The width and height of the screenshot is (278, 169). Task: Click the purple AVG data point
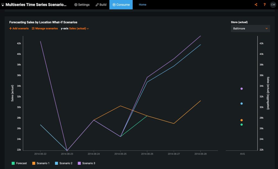[x=241, y=89]
